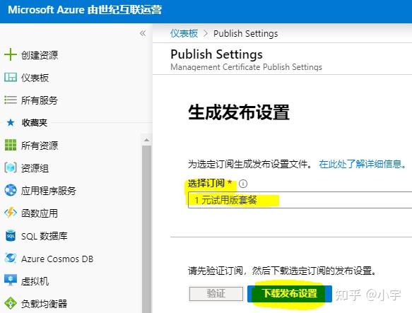The image size is (412, 313).
Task: Select 所有资源 in favorites list
Action: click(40, 146)
